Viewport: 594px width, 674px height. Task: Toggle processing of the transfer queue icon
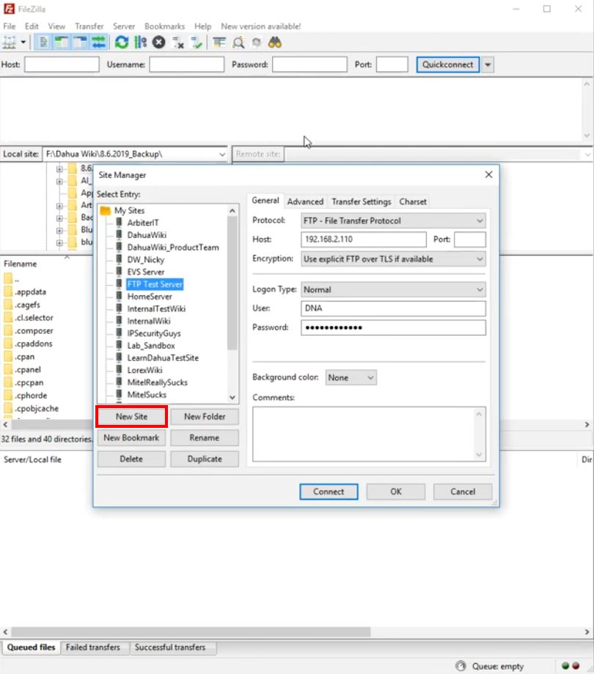pyautogui.click(x=140, y=42)
